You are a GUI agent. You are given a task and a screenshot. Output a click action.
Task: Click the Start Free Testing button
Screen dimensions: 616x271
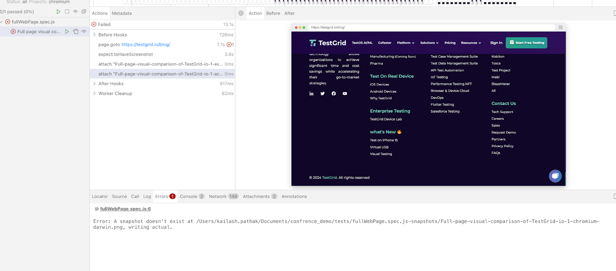point(526,43)
